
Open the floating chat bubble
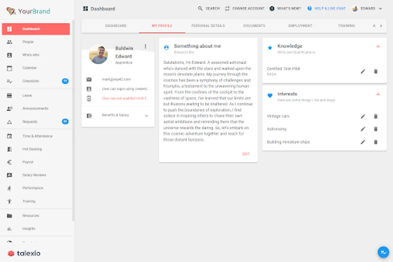(x=383, y=252)
